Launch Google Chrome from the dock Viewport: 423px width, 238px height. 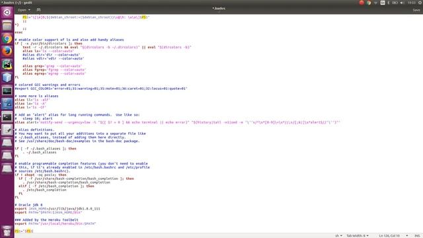click(x=7, y=38)
